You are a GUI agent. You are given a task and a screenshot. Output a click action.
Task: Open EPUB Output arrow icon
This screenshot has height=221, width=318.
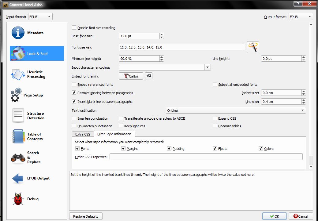[x=18, y=178]
